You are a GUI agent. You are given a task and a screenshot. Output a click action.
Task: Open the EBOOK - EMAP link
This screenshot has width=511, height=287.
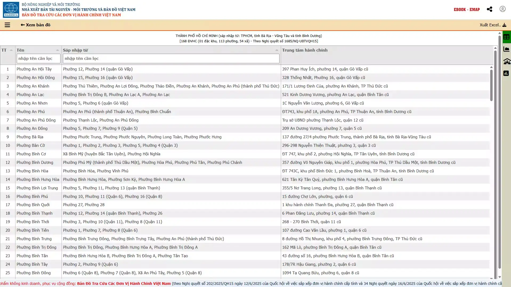(467, 10)
